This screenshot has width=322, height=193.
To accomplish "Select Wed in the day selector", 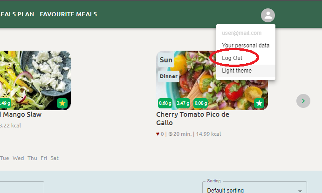I will click(x=18, y=158).
